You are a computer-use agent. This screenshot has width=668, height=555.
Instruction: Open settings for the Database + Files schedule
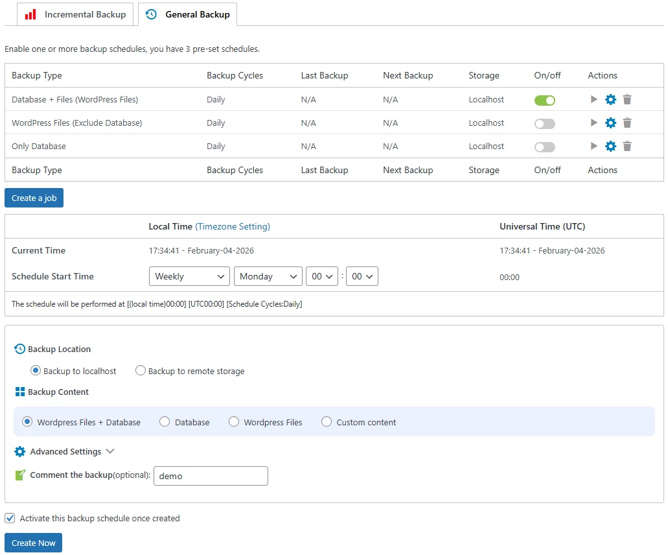pyautogui.click(x=610, y=100)
